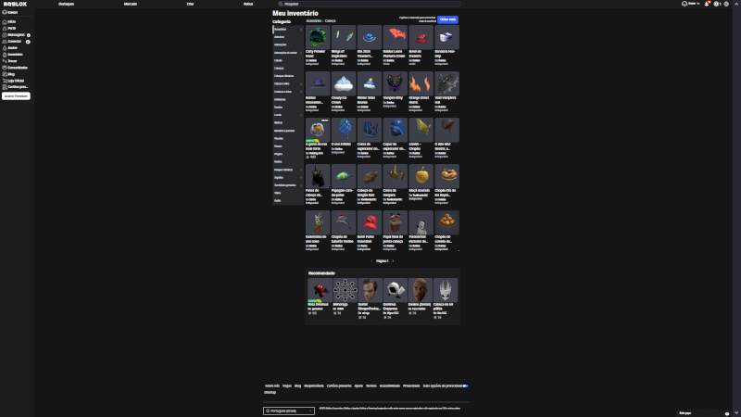741x417 pixels.
Task: Open the Robux balance icon
Action: (716, 4)
